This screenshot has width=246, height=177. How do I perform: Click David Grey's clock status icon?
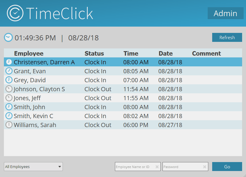pos(9,80)
